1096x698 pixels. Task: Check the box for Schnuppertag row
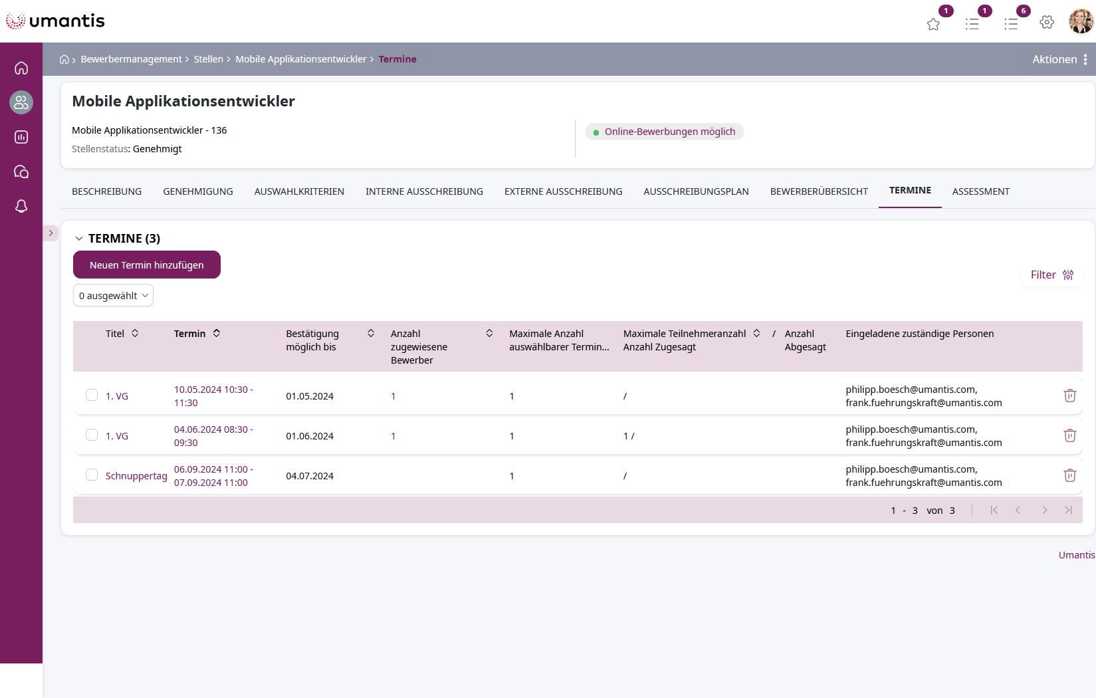point(92,475)
